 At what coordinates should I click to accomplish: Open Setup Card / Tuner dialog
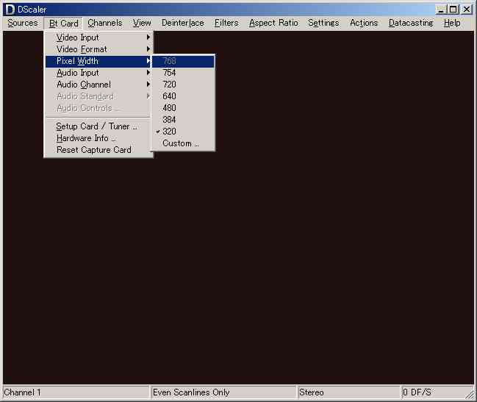coord(98,126)
